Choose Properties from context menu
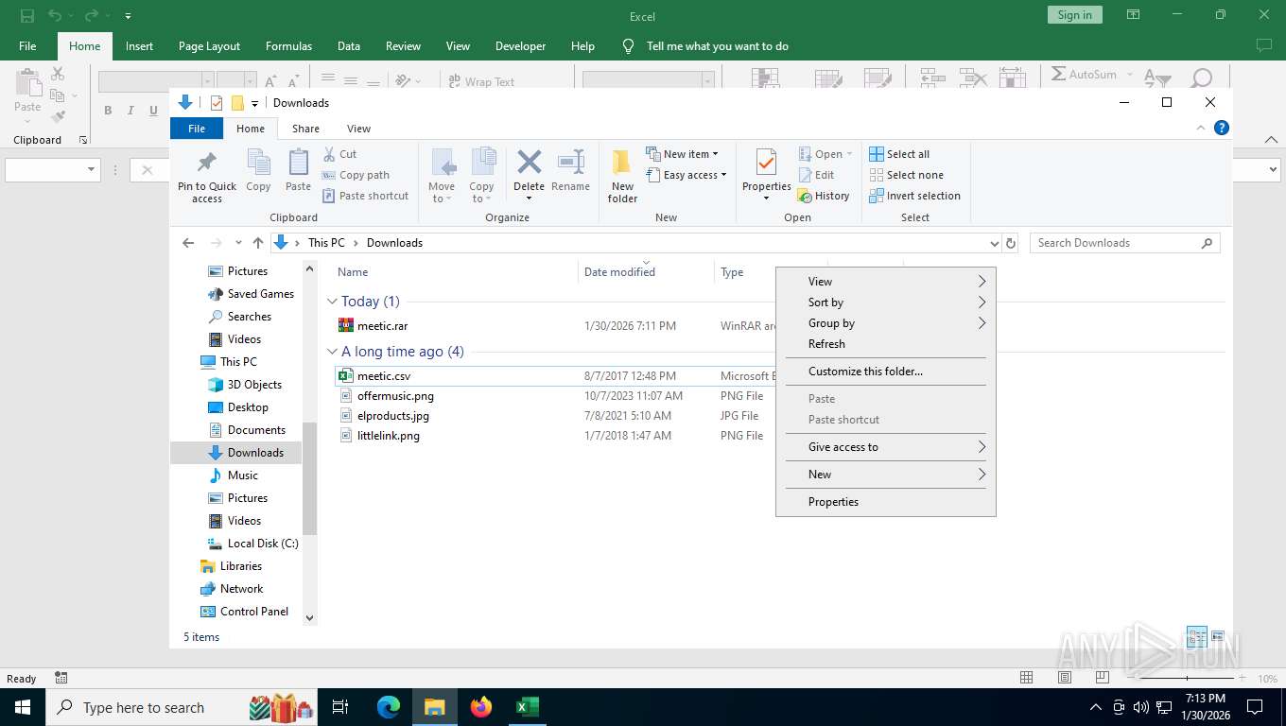The width and height of the screenshot is (1286, 726). pos(886,502)
